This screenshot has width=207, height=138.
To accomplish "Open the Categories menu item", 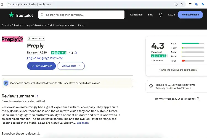I will pos(136,15).
